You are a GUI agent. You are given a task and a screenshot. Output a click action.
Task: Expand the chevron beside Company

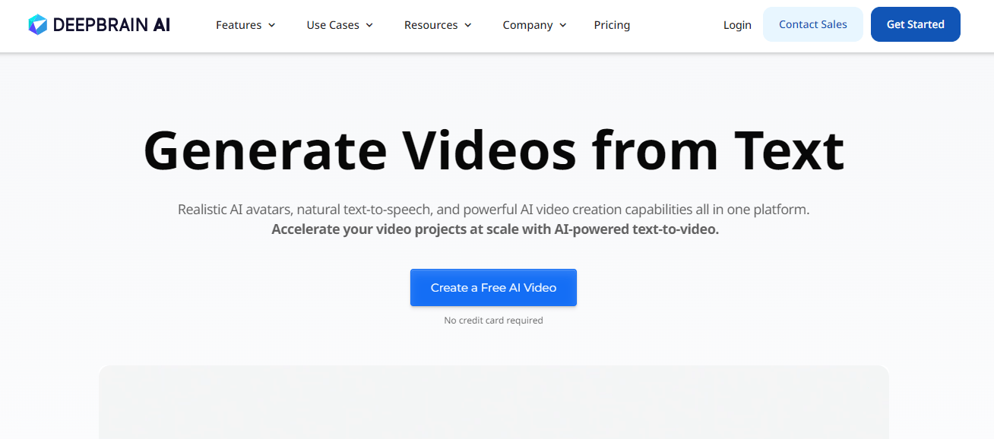click(x=563, y=25)
